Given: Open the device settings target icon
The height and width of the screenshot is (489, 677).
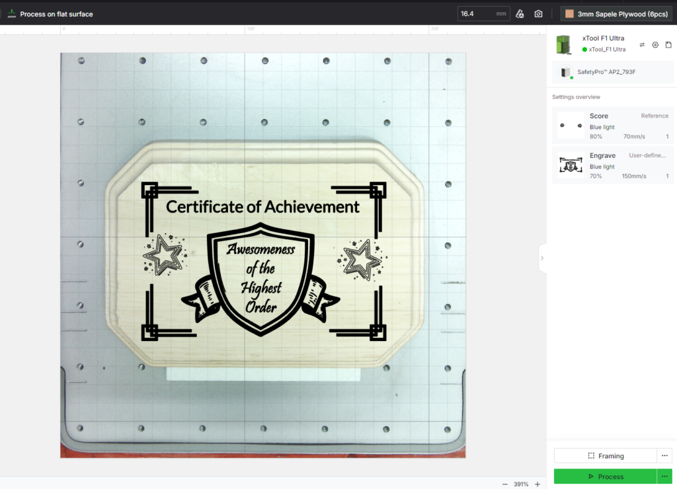Looking at the screenshot, I should (655, 45).
